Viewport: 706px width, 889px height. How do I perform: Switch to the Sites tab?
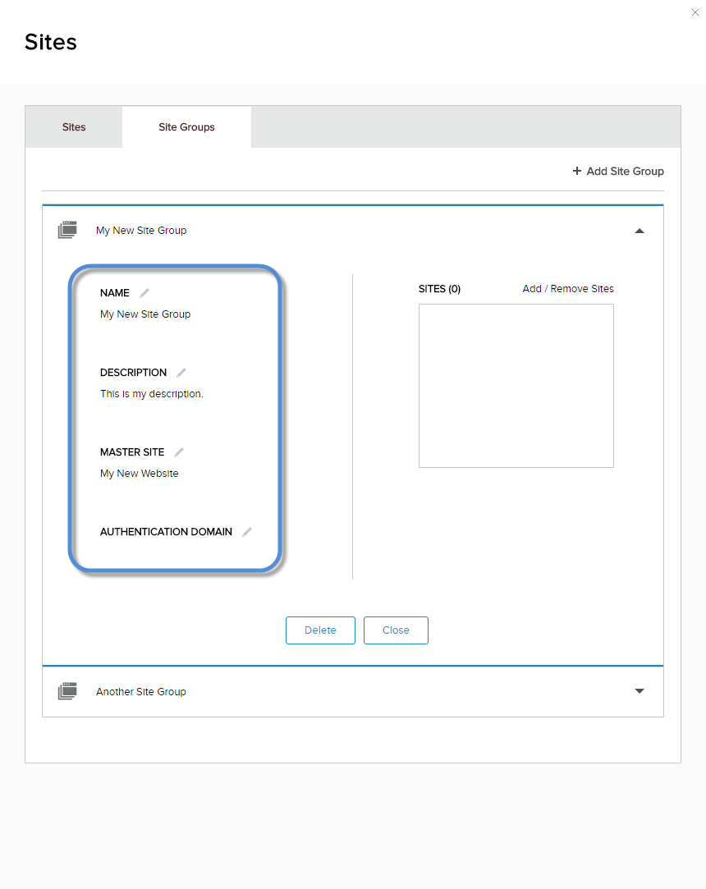[74, 127]
